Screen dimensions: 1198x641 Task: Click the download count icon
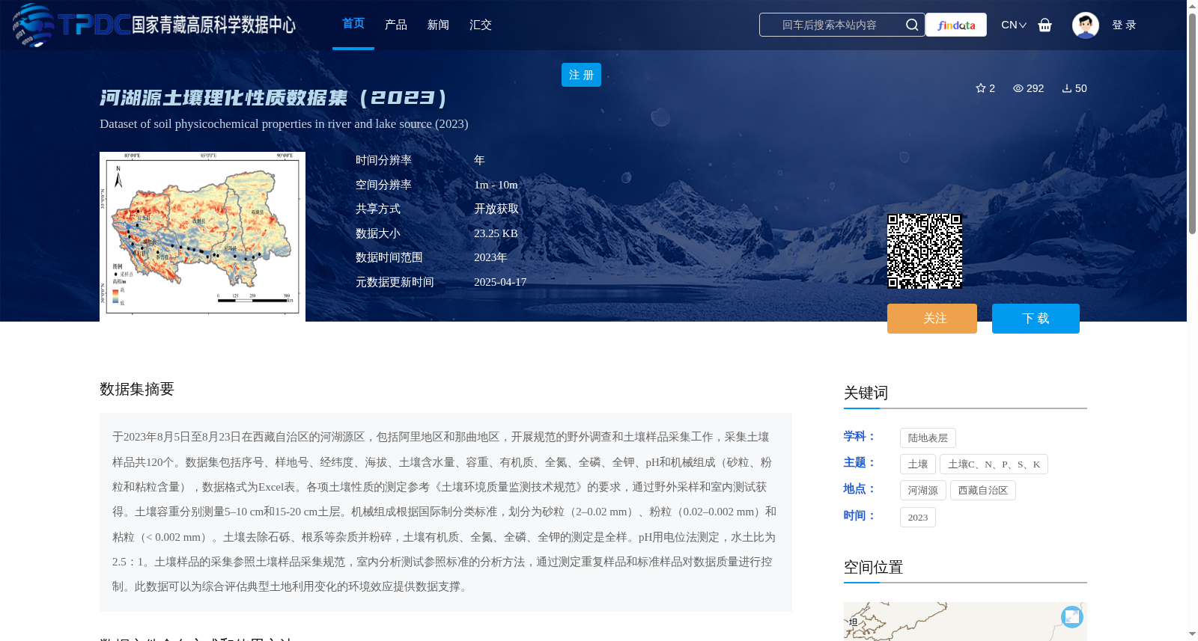pyautogui.click(x=1067, y=88)
